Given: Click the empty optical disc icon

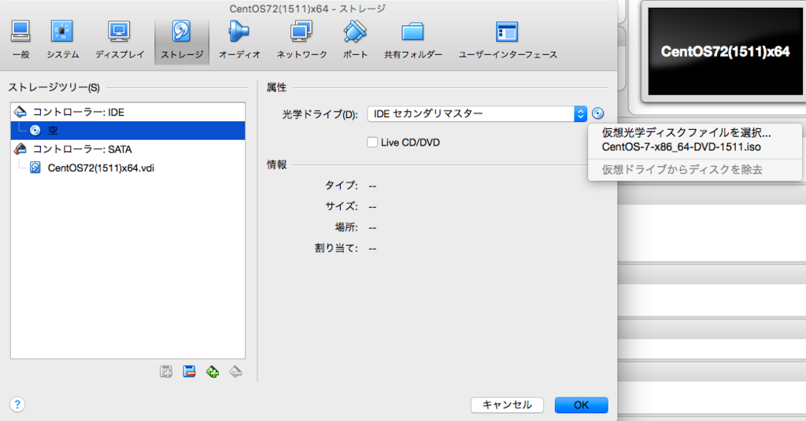Looking at the screenshot, I should 35,131.
